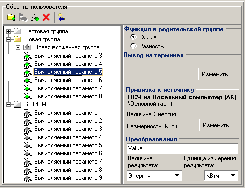Click icon of green Вычисляемый параметр 8
The image size is (245, 188).
coord(28,97)
